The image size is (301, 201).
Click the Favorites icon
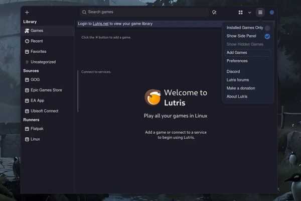tap(27, 52)
